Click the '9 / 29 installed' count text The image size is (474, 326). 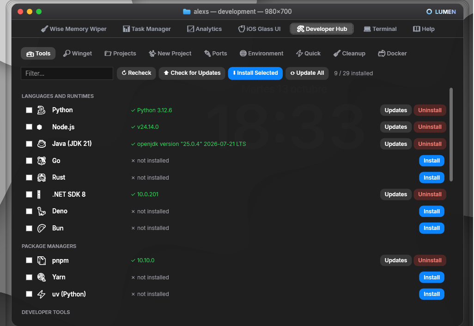tap(353, 73)
